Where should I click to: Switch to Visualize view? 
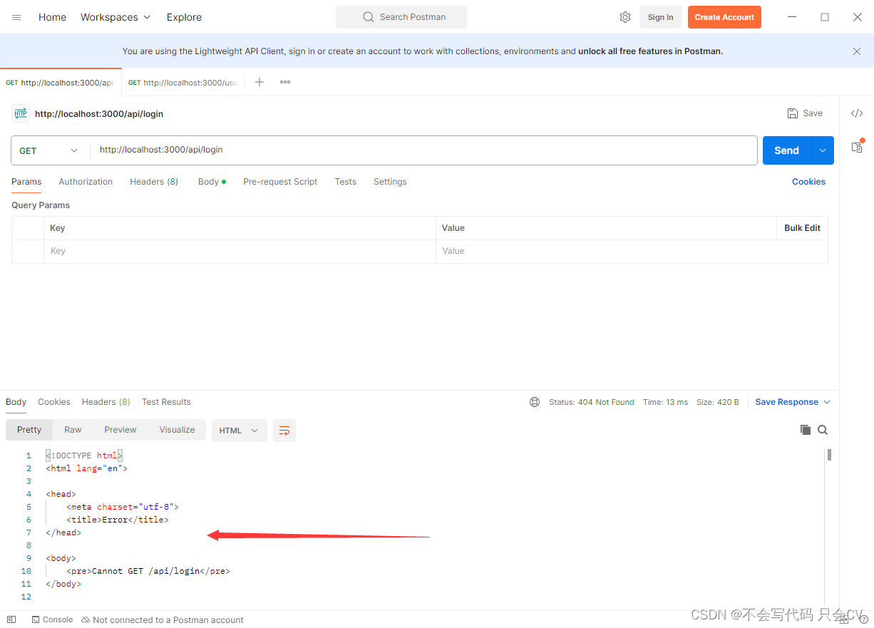(x=177, y=430)
